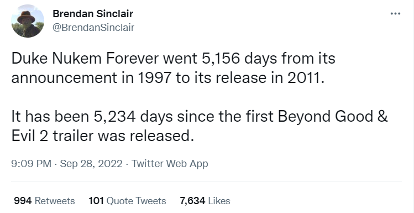
Task: Click the 994 retweet count number
Action: (x=23, y=201)
